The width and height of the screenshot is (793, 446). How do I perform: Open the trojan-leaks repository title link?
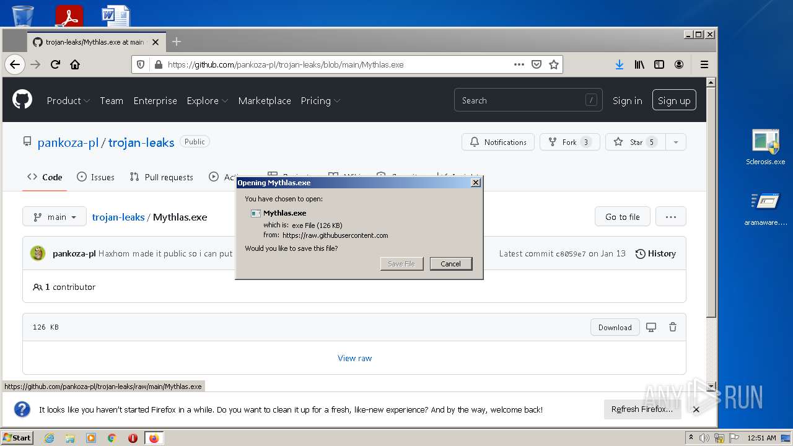click(141, 142)
